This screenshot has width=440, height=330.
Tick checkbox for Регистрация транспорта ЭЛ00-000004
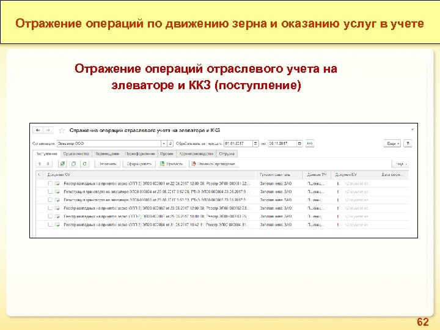tap(50, 192)
